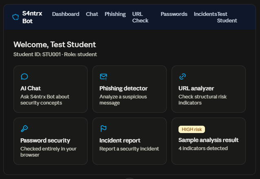Click the HIGH risk badge
The width and height of the screenshot is (260, 179).
[x=192, y=129]
